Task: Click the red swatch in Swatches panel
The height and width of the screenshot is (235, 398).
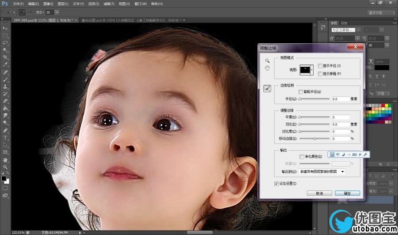Action: (x=383, y=106)
